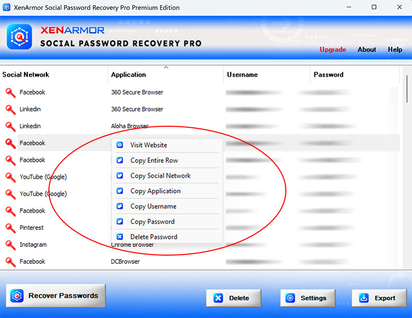Sort by the Social Network column header

(x=54, y=75)
